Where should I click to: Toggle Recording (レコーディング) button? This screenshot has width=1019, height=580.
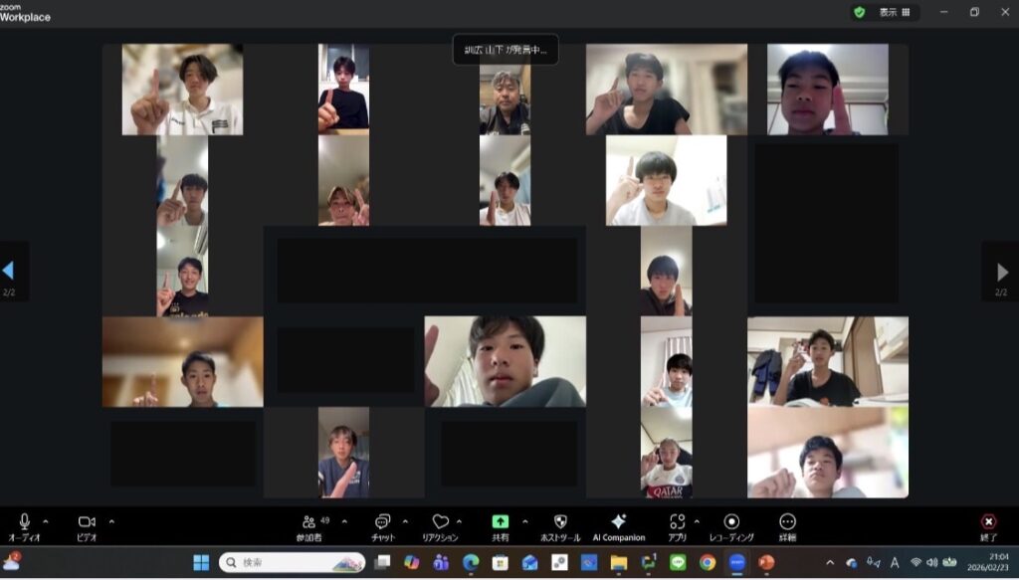[x=731, y=522]
